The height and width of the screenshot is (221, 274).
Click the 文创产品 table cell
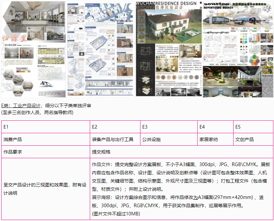point(253,139)
